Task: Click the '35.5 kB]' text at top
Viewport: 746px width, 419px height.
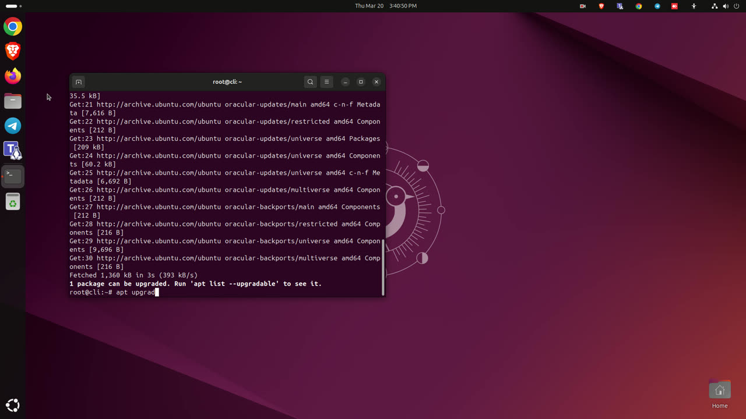Action: point(85,96)
